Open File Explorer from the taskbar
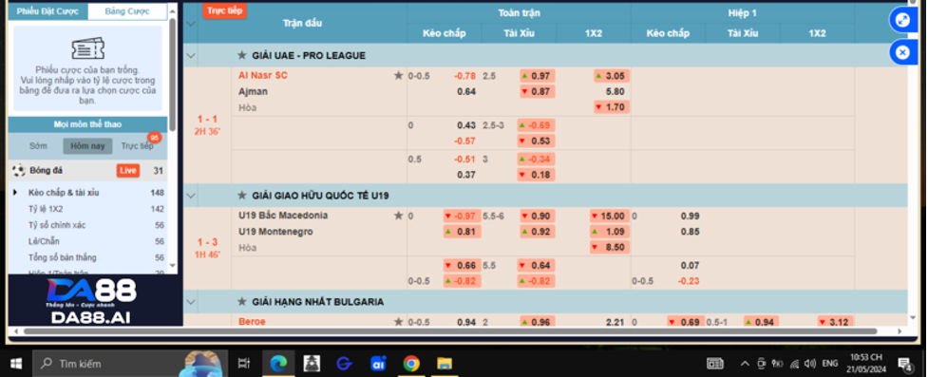 point(445,363)
